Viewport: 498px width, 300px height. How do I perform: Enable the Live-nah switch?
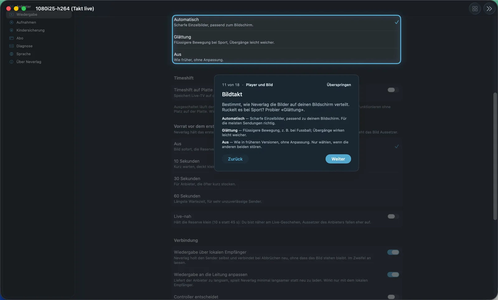pyautogui.click(x=393, y=216)
